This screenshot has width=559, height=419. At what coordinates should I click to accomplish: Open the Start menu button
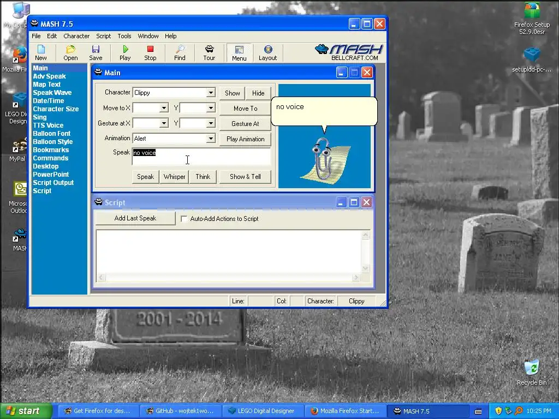pos(26,411)
